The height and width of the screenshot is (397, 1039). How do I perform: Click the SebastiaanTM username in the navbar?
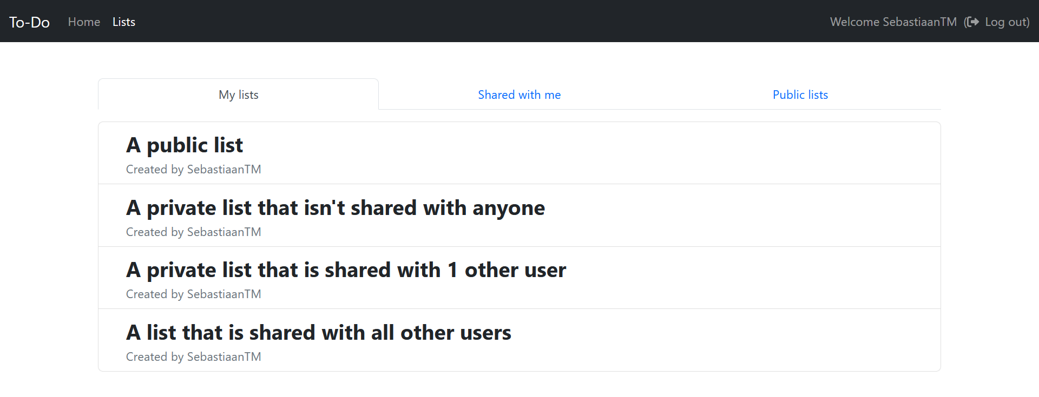(919, 22)
